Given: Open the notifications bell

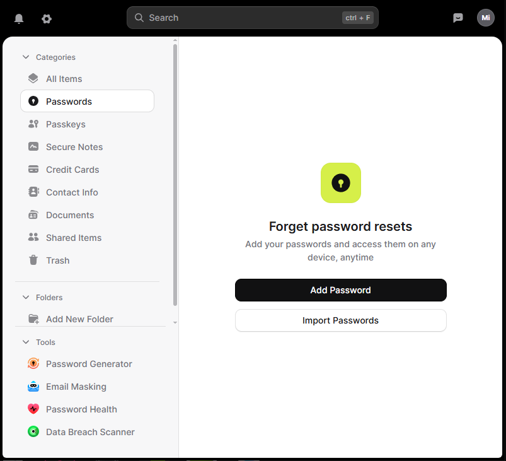Looking at the screenshot, I should [x=19, y=18].
